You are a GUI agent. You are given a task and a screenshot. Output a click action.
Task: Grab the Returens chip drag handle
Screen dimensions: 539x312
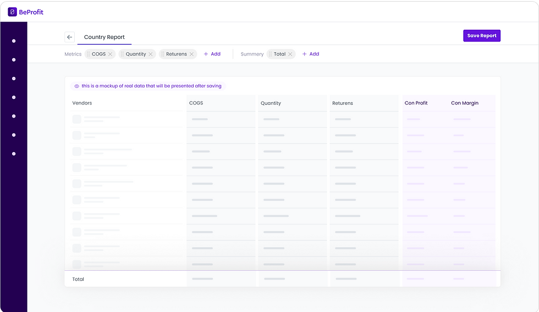(x=163, y=54)
